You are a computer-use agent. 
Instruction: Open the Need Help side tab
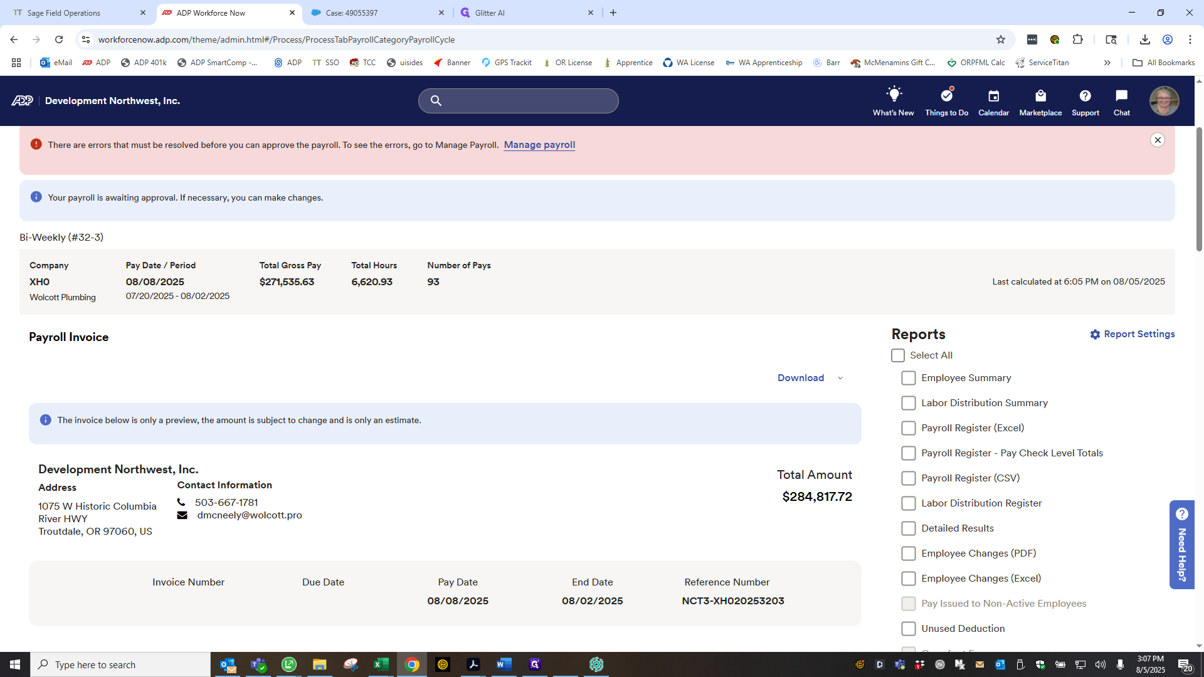point(1181,545)
